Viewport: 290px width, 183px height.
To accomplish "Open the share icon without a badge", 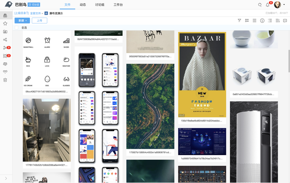I will click(5, 40).
